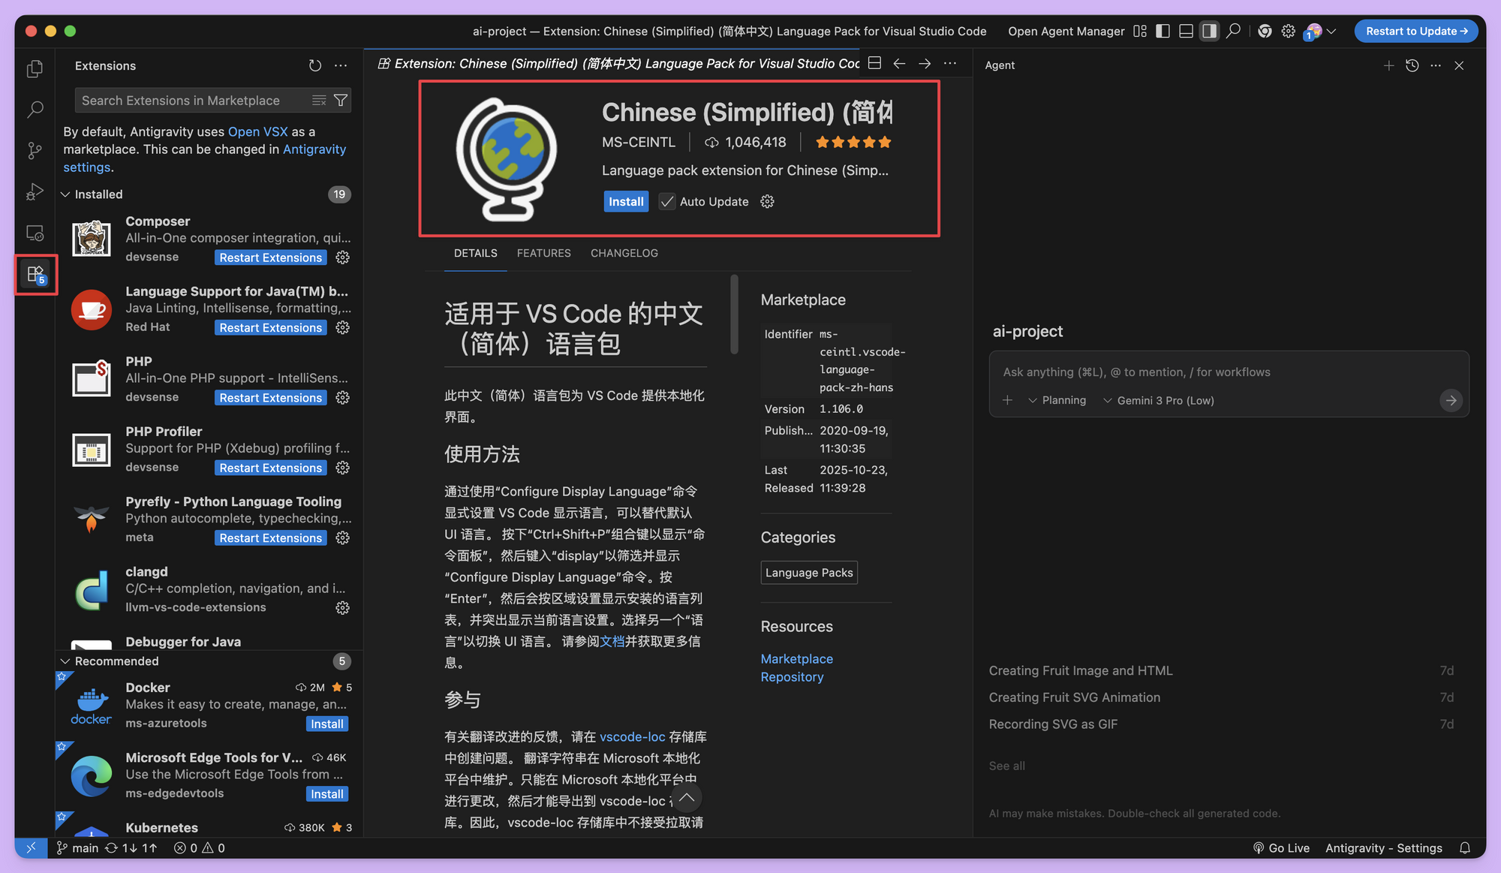Open the agent history icon in Agent panel
Screen dimensions: 1501x873
point(1412,65)
